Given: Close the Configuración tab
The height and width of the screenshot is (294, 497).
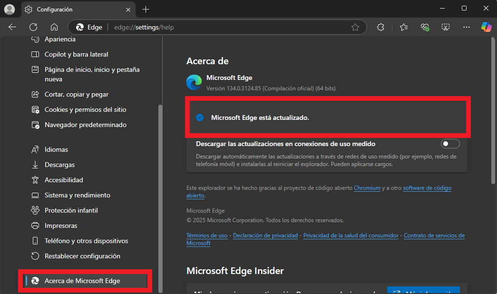Looking at the screenshot, I should click(x=128, y=10).
